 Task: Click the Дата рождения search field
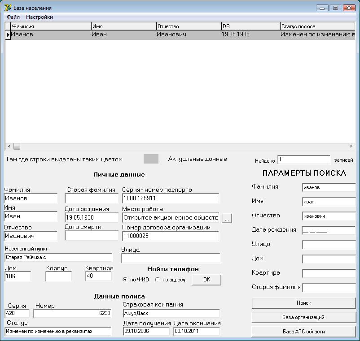point(329,231)
